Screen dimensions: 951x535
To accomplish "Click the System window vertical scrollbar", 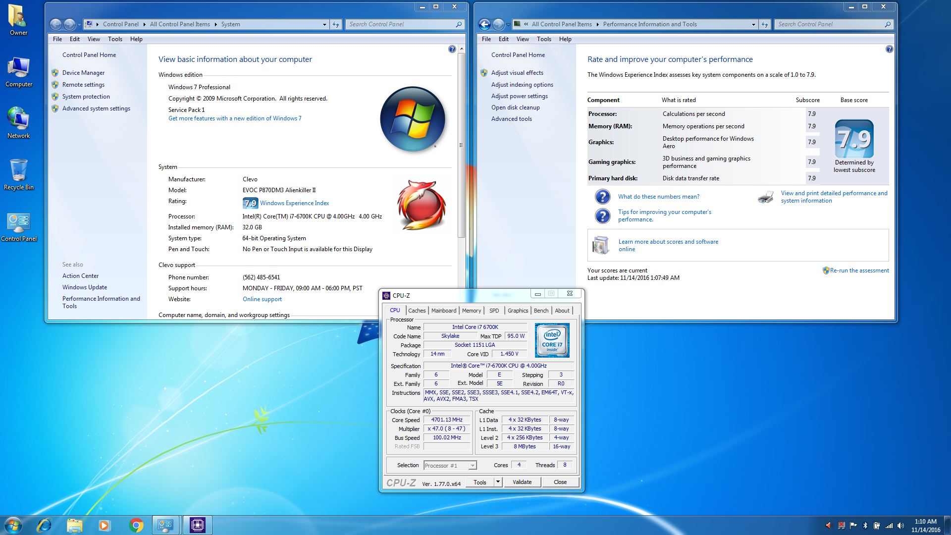I will (x=461, y=145).
